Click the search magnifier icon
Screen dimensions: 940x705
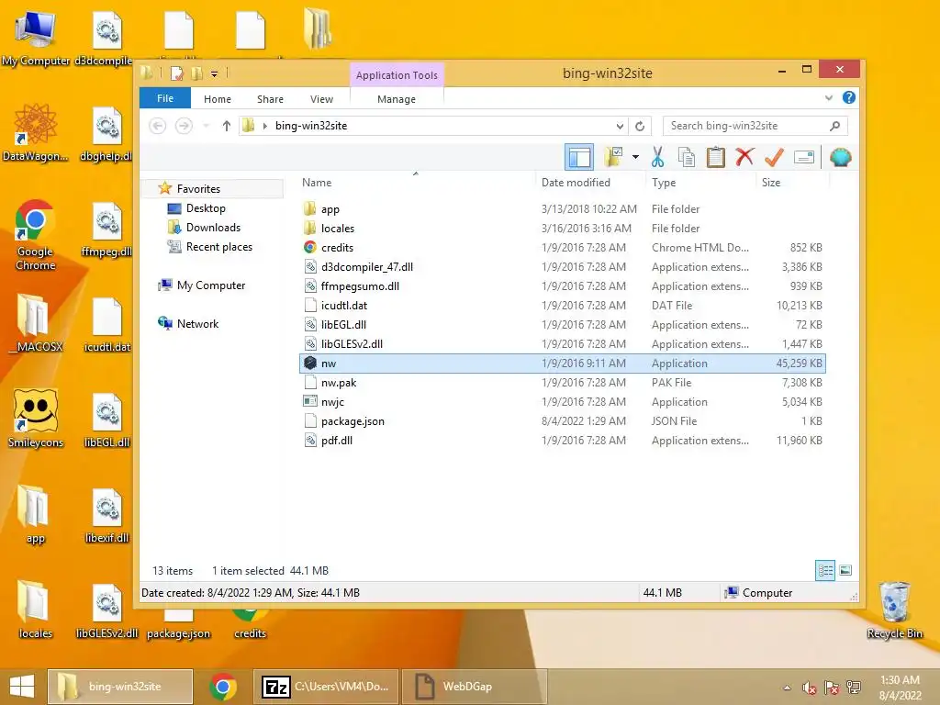click(834, 126)
